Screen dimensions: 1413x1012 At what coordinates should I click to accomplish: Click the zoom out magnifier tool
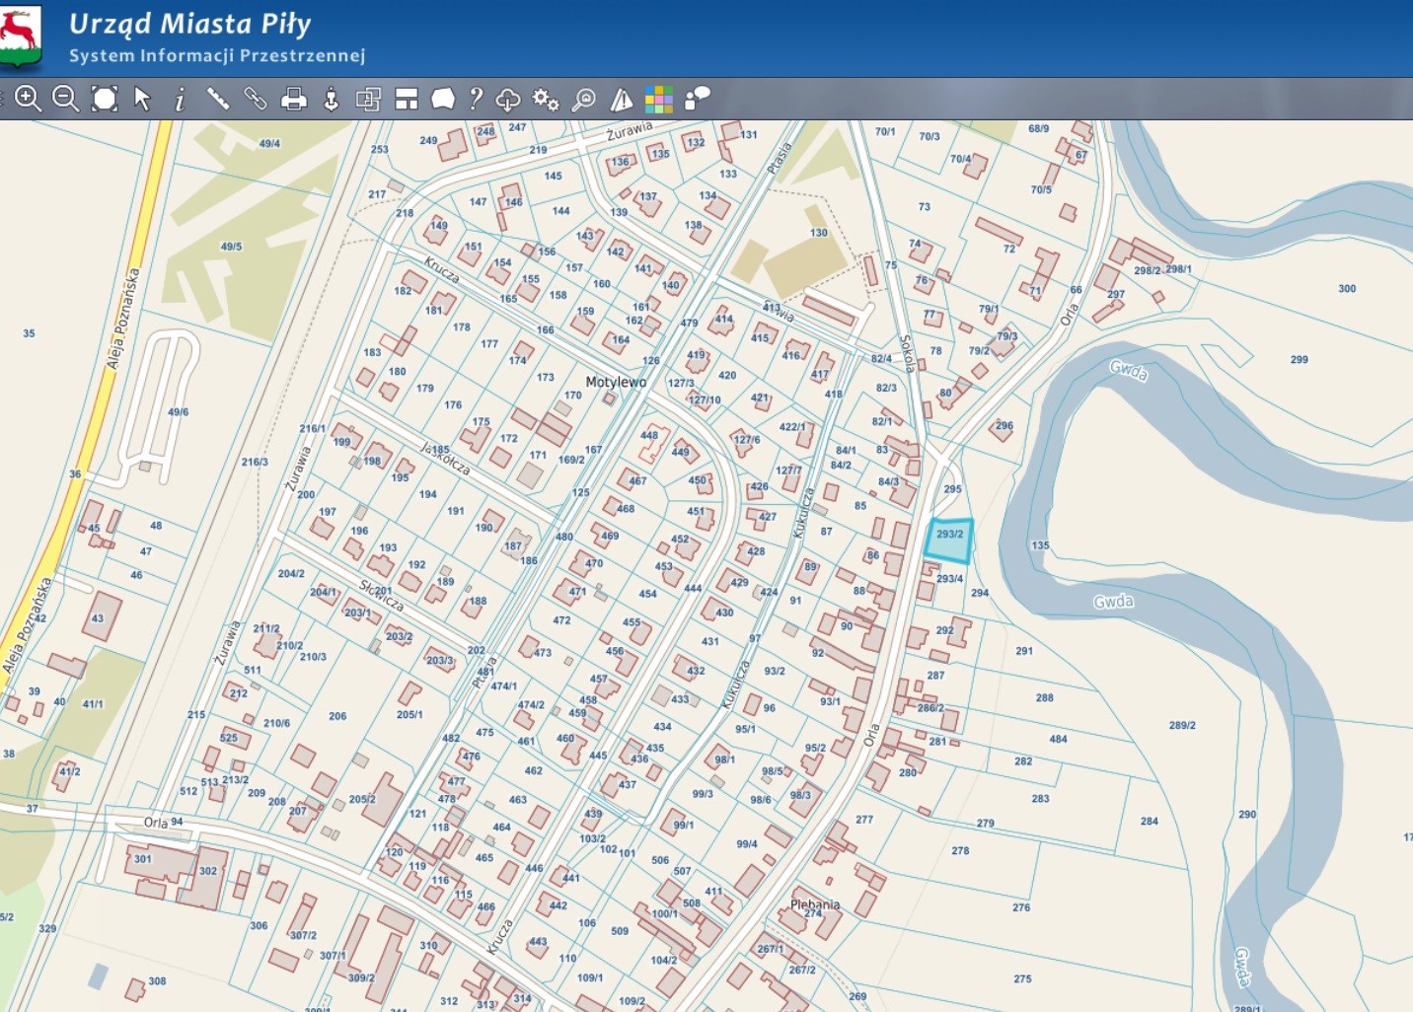pos(65,99)
